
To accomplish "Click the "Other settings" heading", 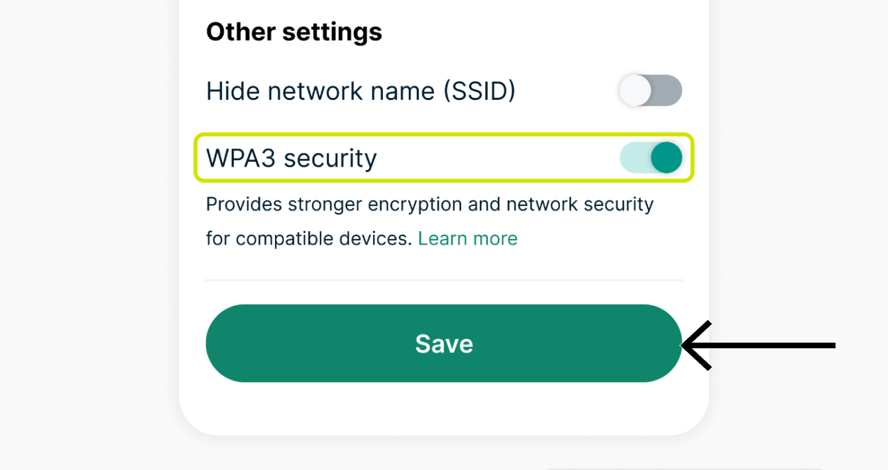I will (294, 32).
